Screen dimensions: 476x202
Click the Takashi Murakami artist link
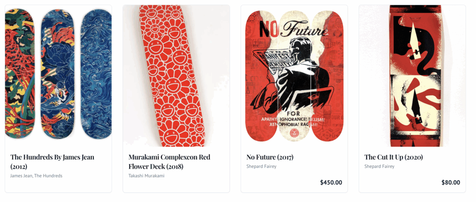(146, 176)
